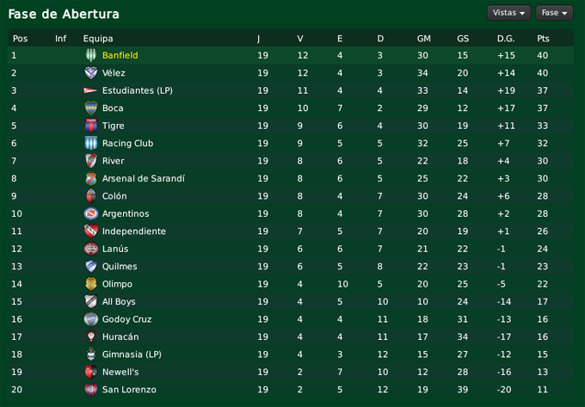Click the Godoy Cruz club badge
Image resolution: width=585 pixels, height=407 pixels.
[90, 319]
